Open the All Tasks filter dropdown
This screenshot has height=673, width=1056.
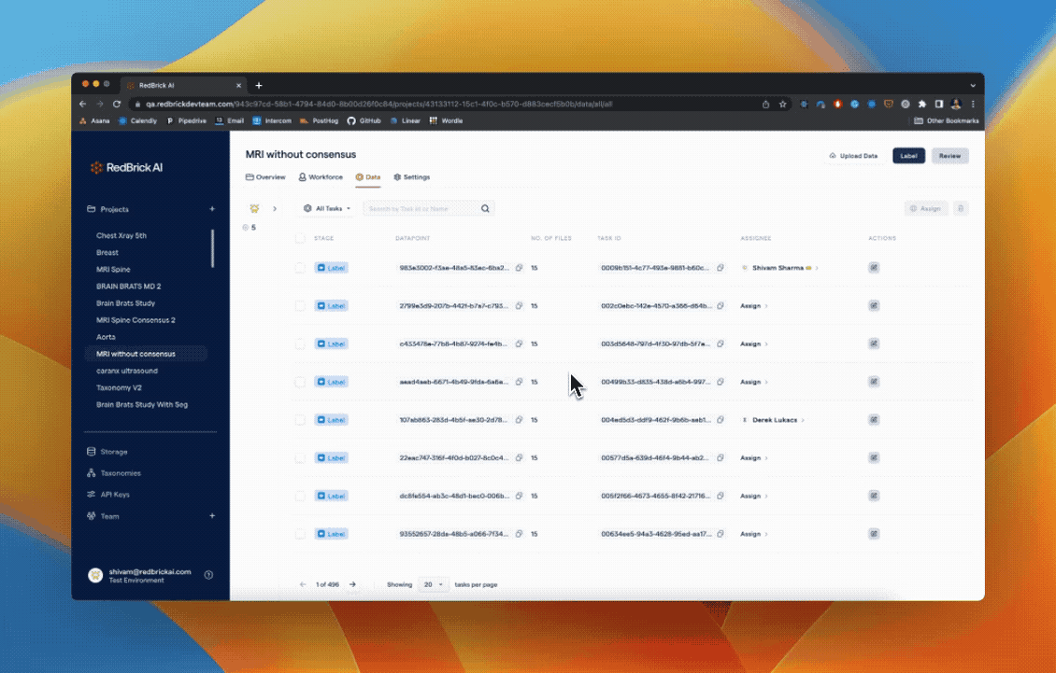pyautogui.click(x=327, y=209)
